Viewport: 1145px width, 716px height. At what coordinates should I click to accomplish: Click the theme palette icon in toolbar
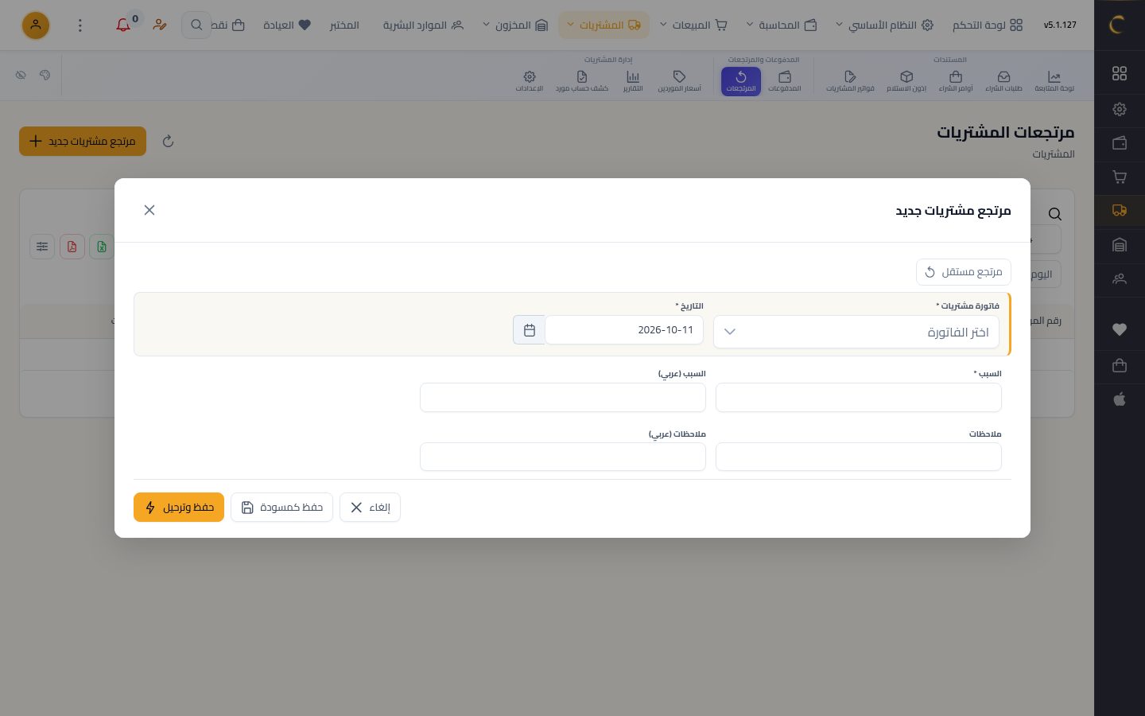pos(45,75)
